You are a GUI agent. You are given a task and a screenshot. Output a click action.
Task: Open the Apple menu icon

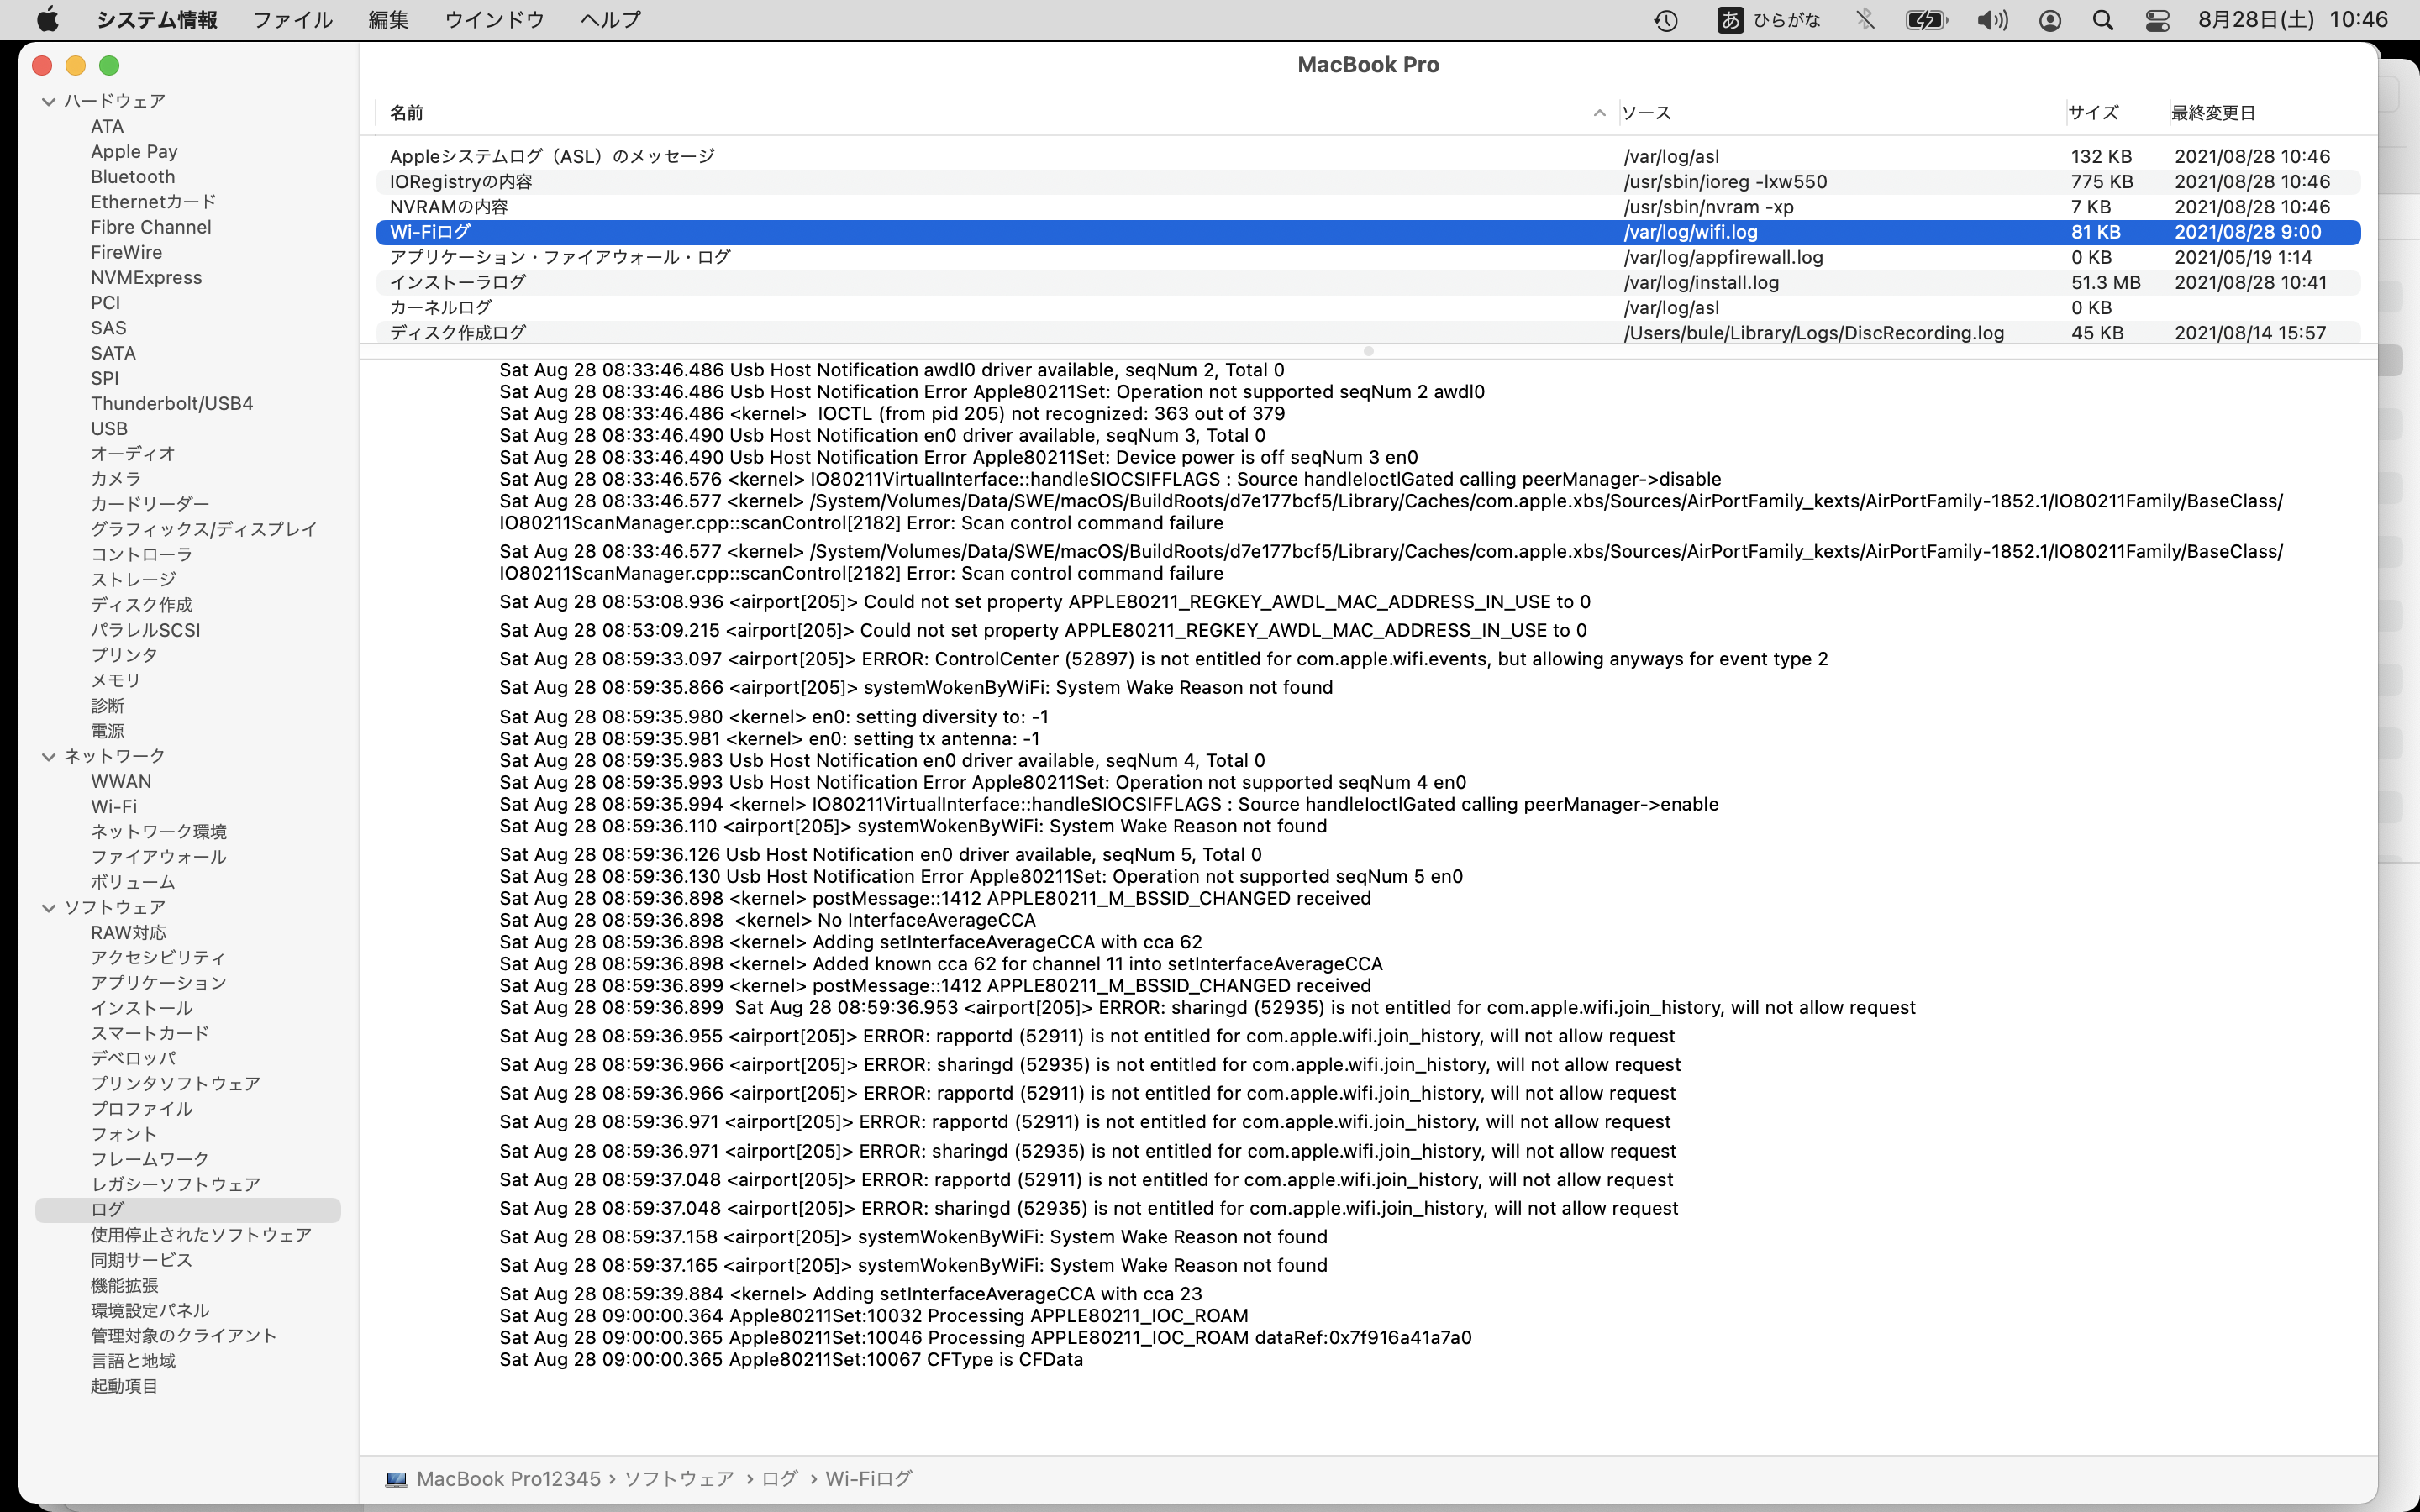47,20
